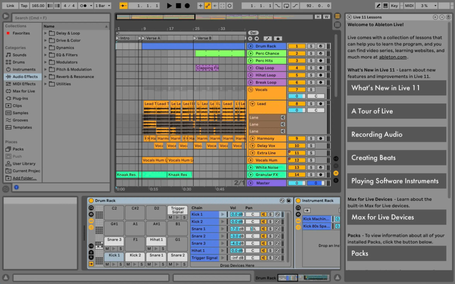The width and height of the screenshot is (455, 284).
Task: Toggle the Drum Rack device power
Action: (91, 201)
